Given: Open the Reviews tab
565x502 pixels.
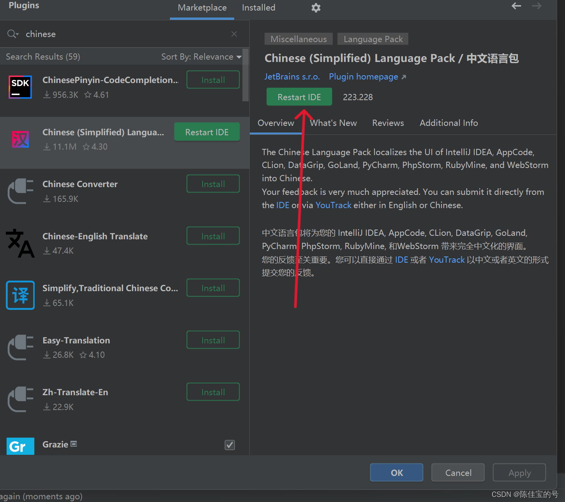Looking at the screenshot, I should [x=388, y=123].
